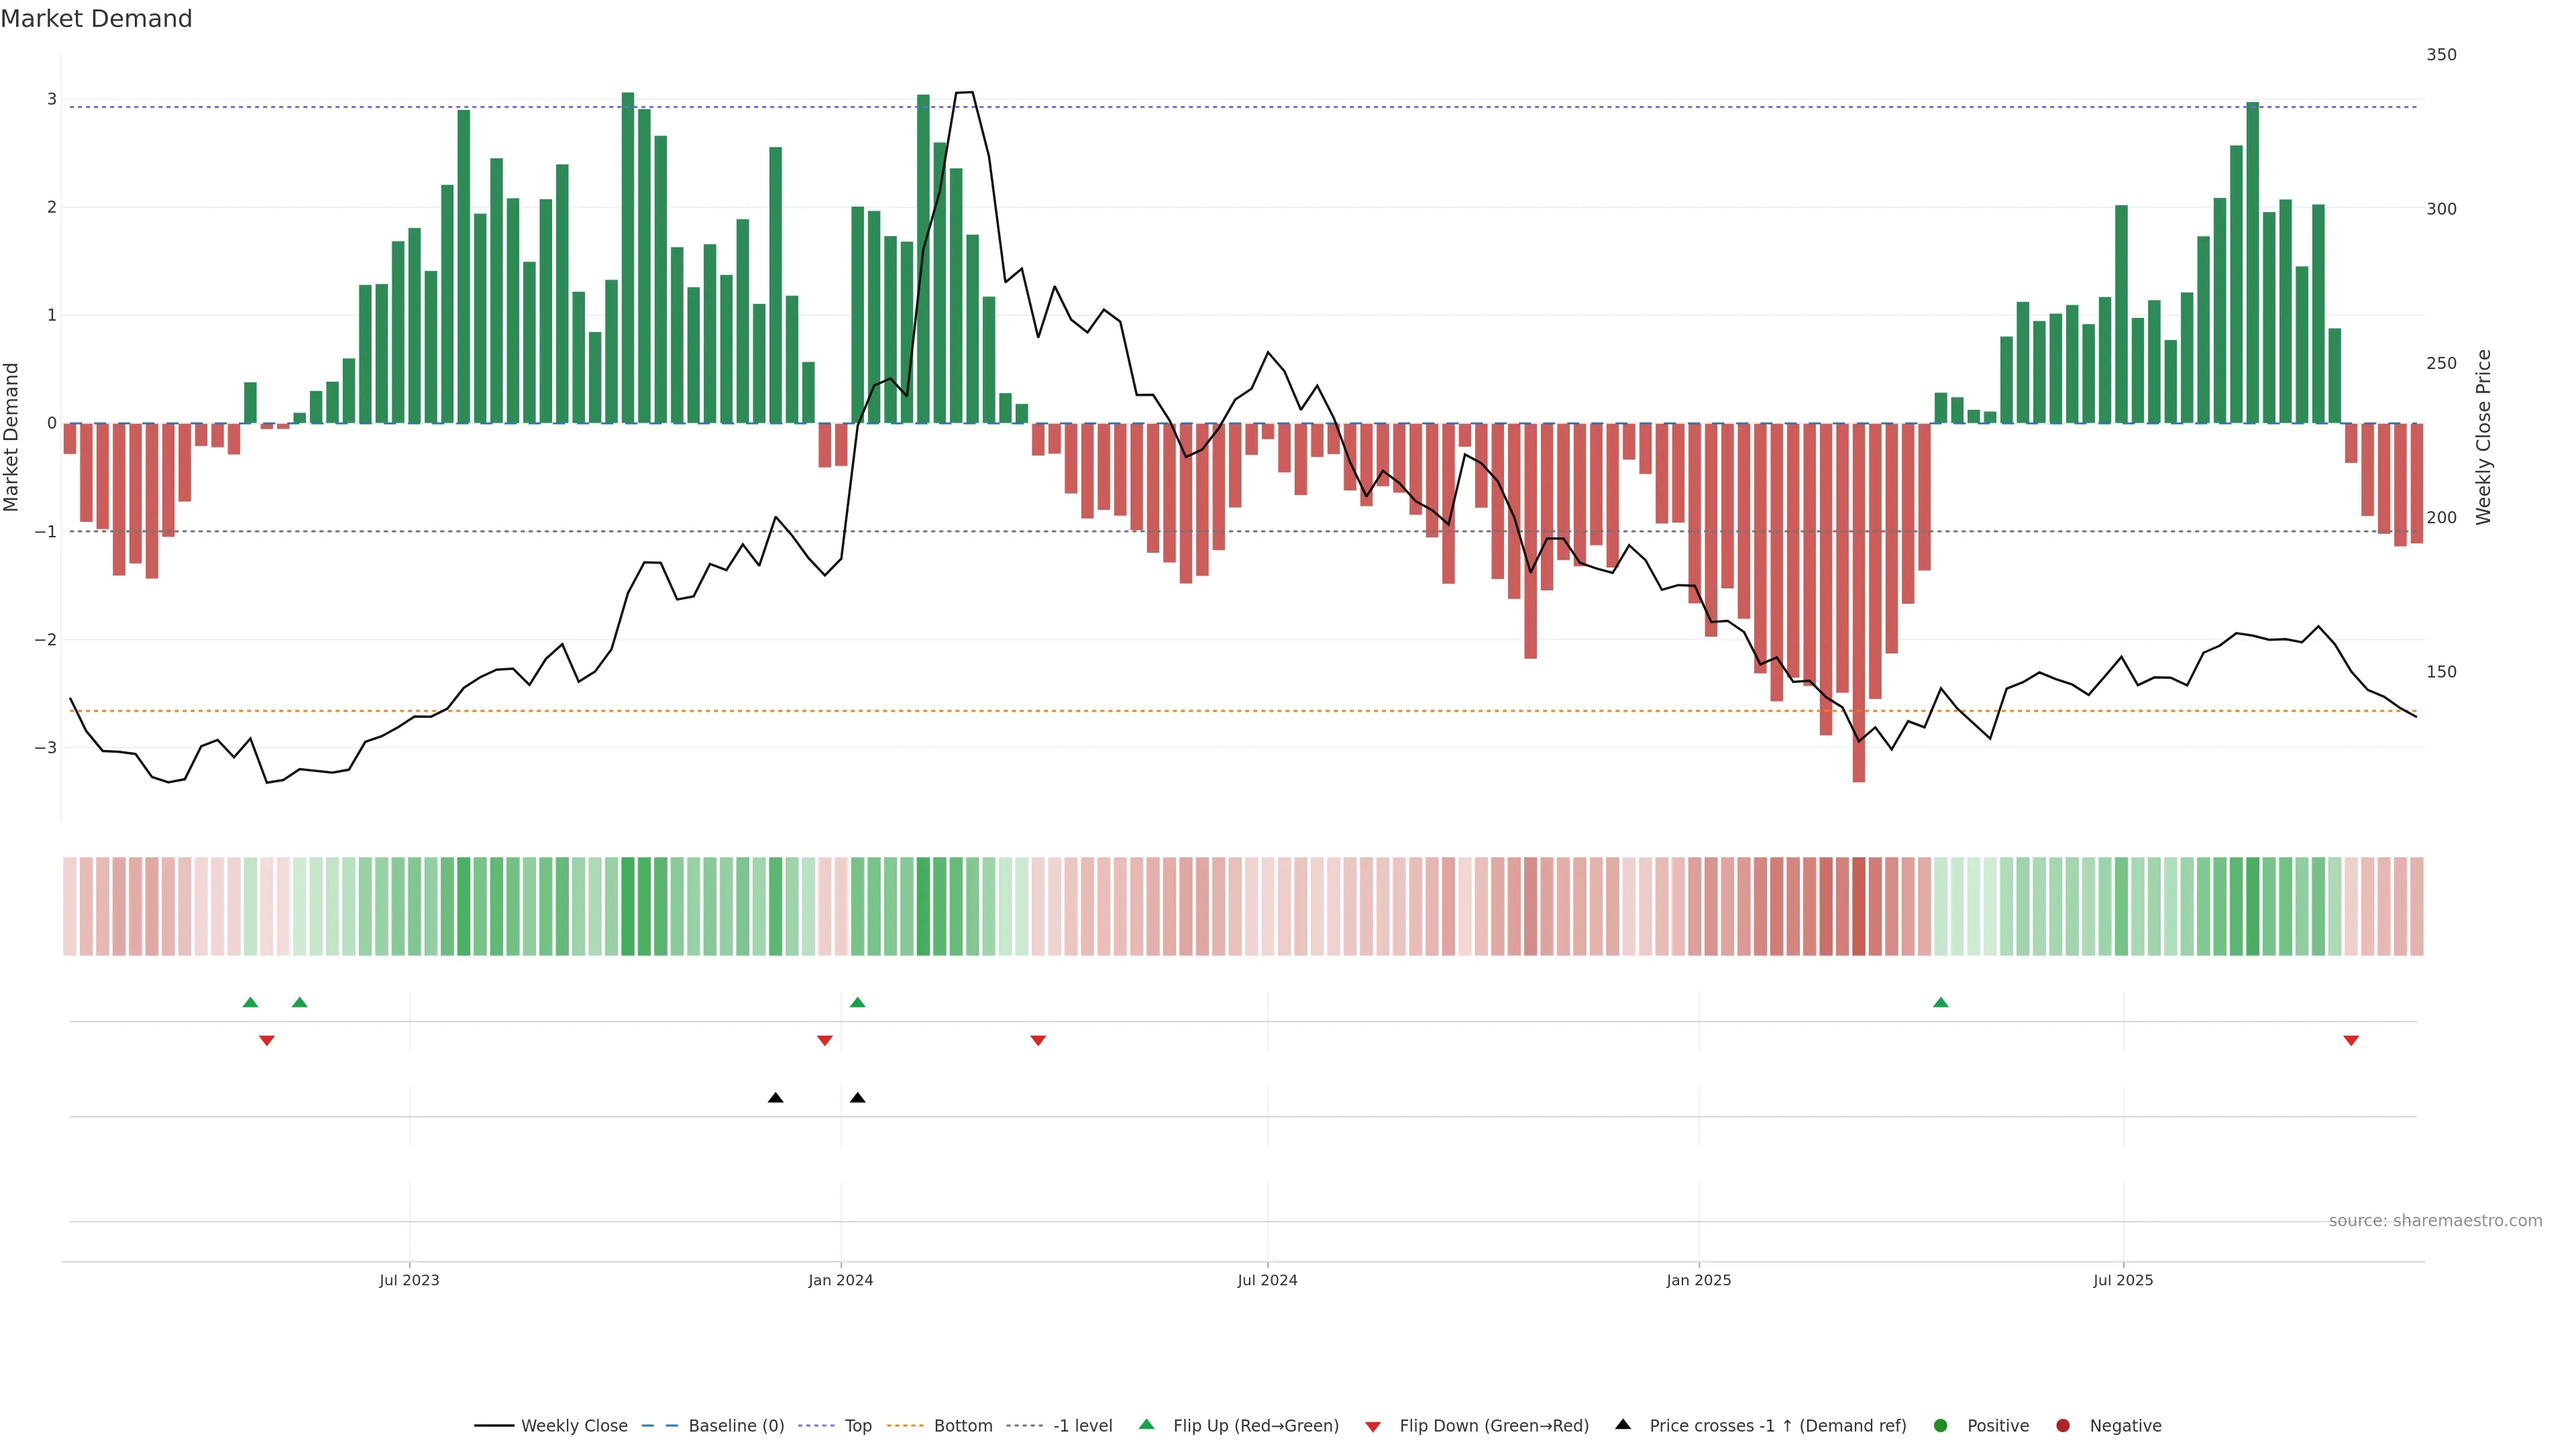Click the red Flip Down triangle legend icon
The height and width of the screenshot is (1449, 2576).
(1373, 1426)
